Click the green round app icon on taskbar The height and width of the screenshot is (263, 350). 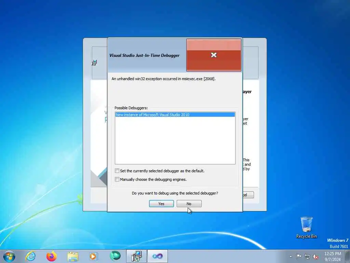pyautogui.click(x=115, y=256)
